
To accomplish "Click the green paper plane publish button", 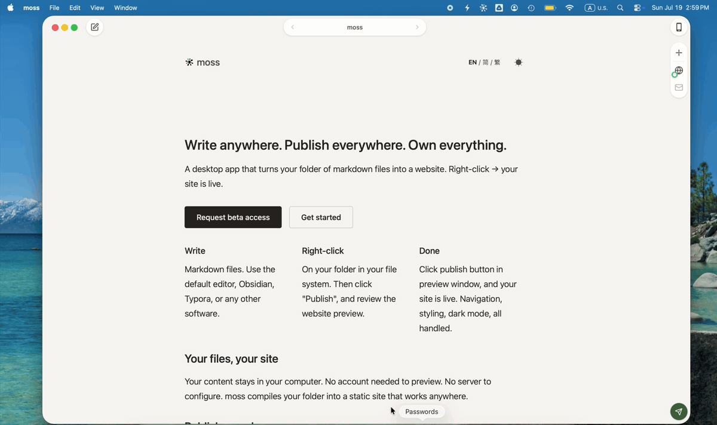I will (678, 411).
